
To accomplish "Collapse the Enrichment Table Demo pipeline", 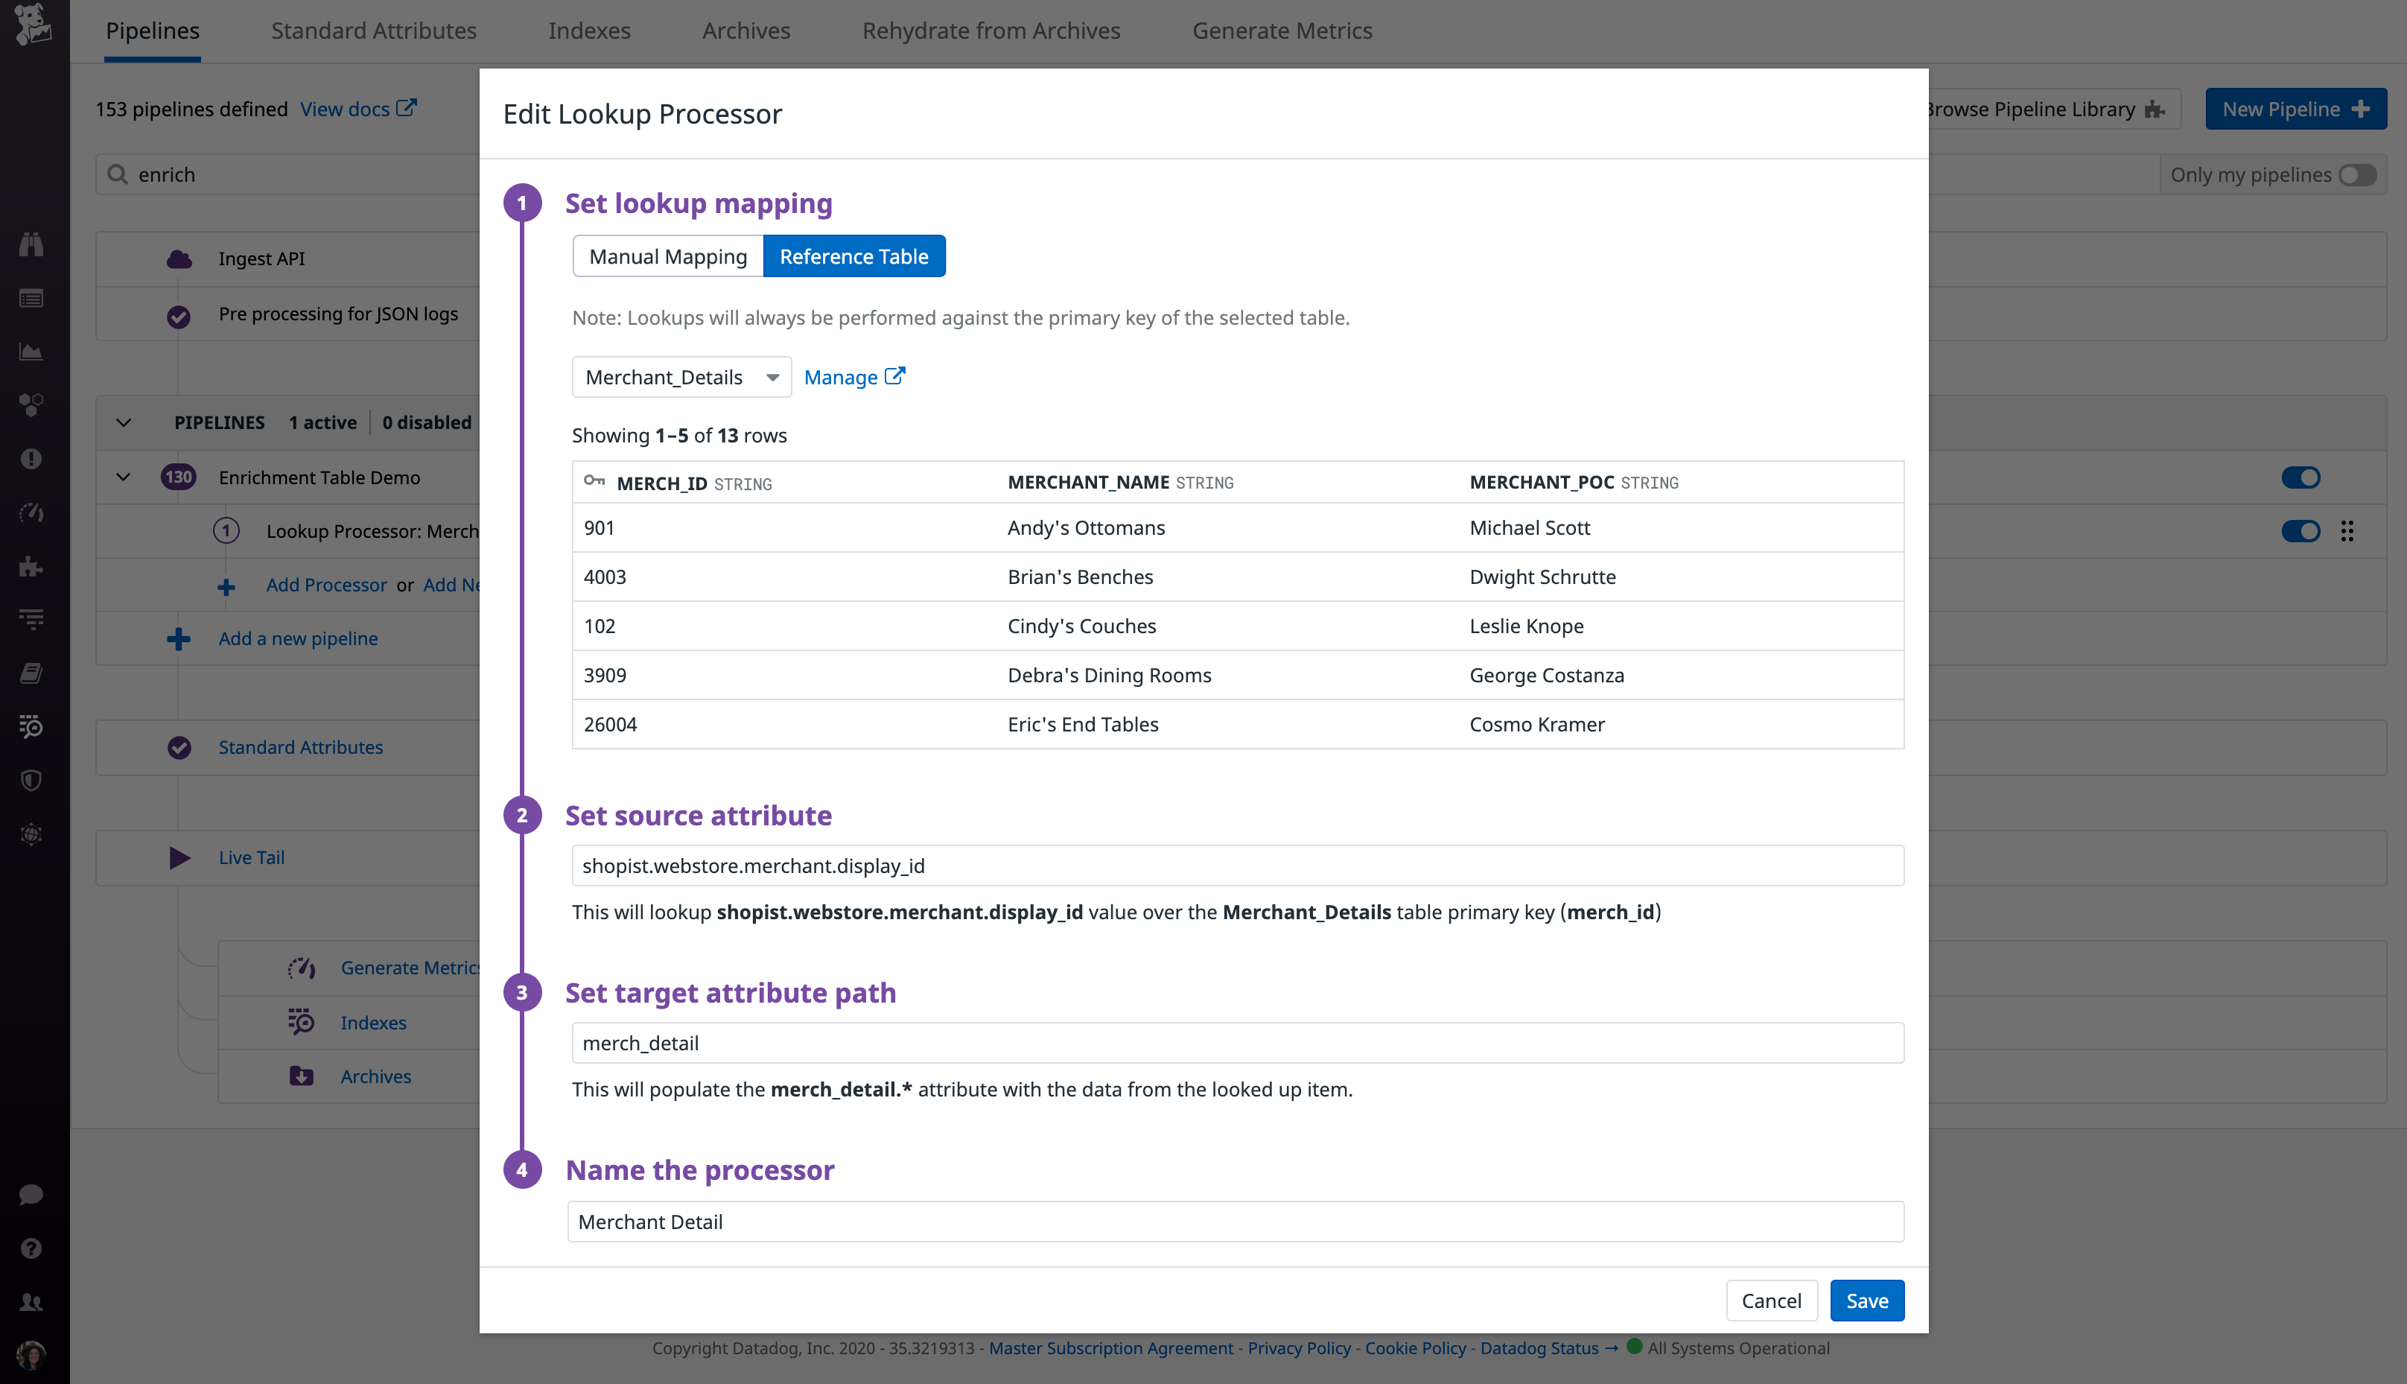I will point(123,477).
